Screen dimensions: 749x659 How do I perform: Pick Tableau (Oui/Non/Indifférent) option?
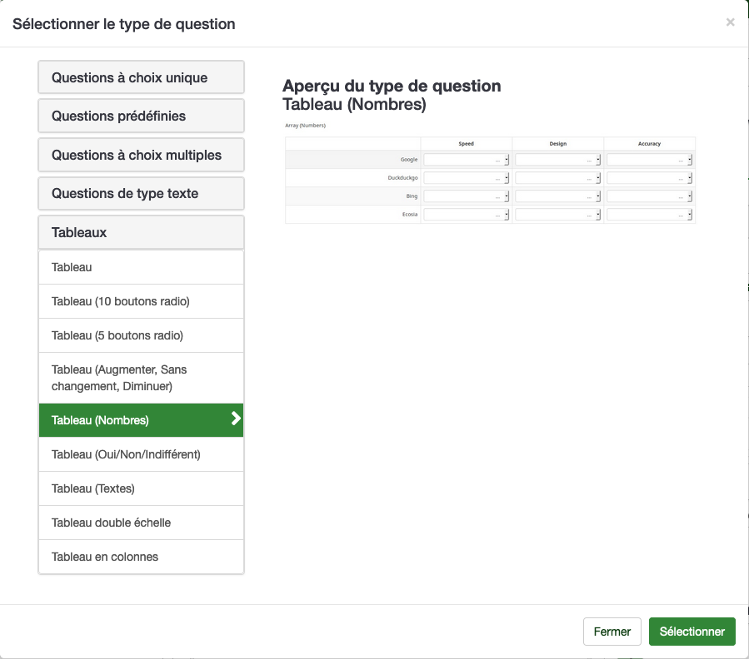(141, 454)
